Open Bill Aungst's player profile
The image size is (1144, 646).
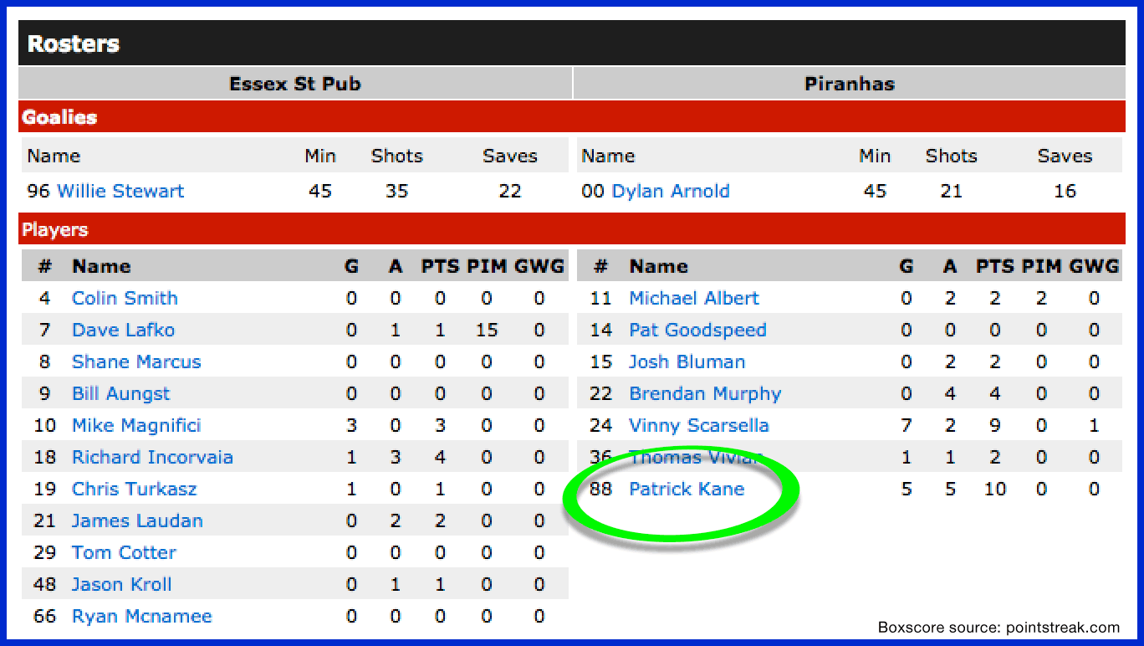click(120, 393)
